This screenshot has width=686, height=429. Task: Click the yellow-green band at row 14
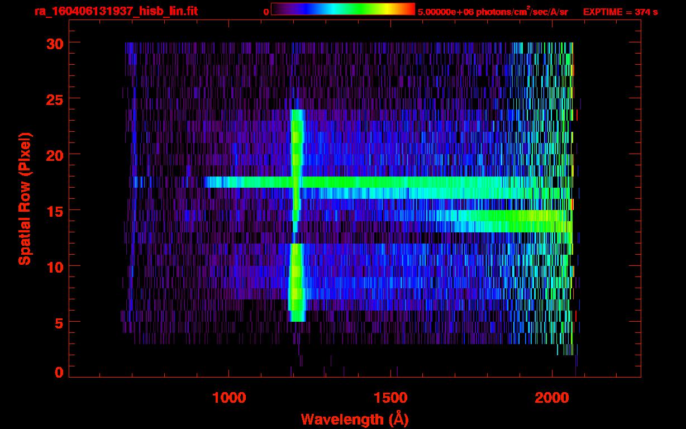click(514, 216)
